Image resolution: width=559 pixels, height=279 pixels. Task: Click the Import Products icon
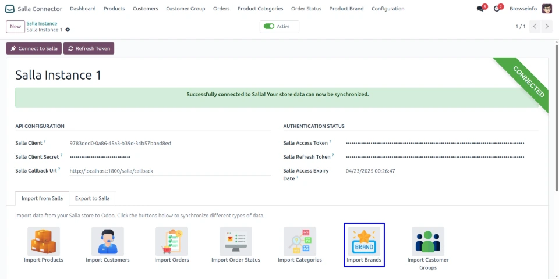click(44, 241)
